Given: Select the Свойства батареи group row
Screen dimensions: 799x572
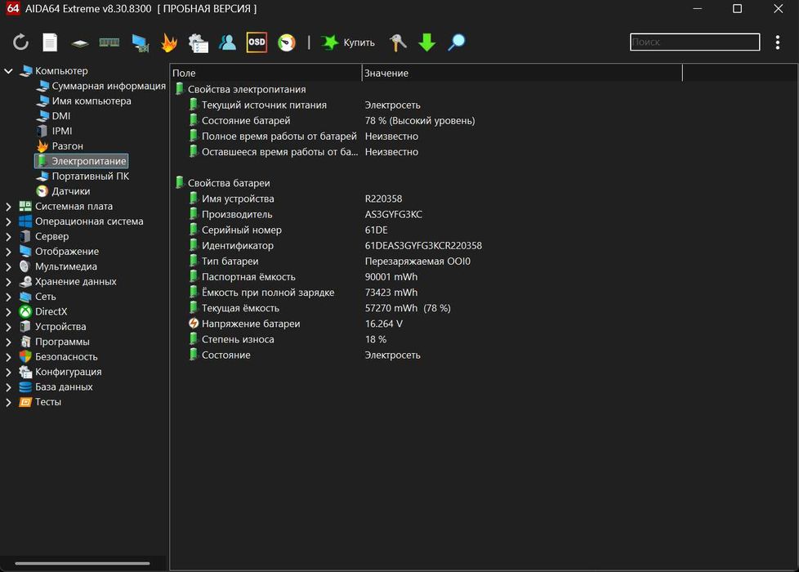Looking at the screenshot, I should click(229, 183).
